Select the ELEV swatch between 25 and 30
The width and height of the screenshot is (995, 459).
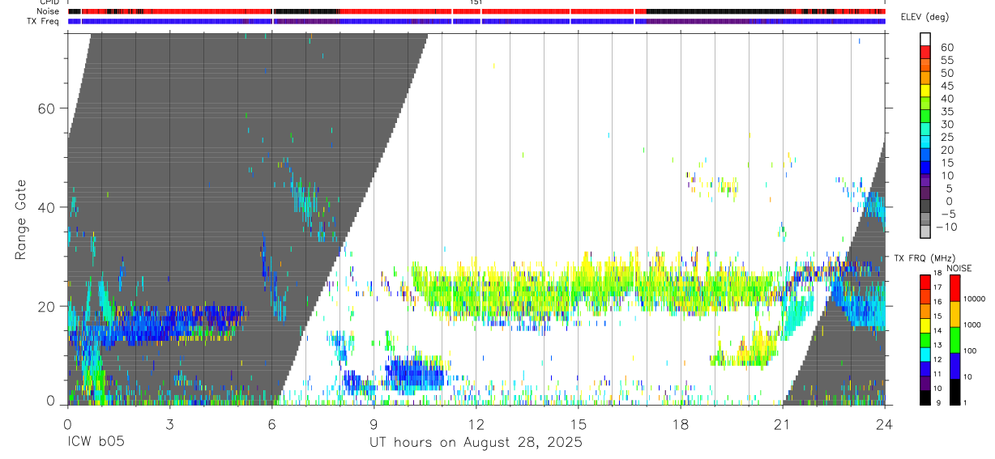pyautogui.click(x=925, y=130)
